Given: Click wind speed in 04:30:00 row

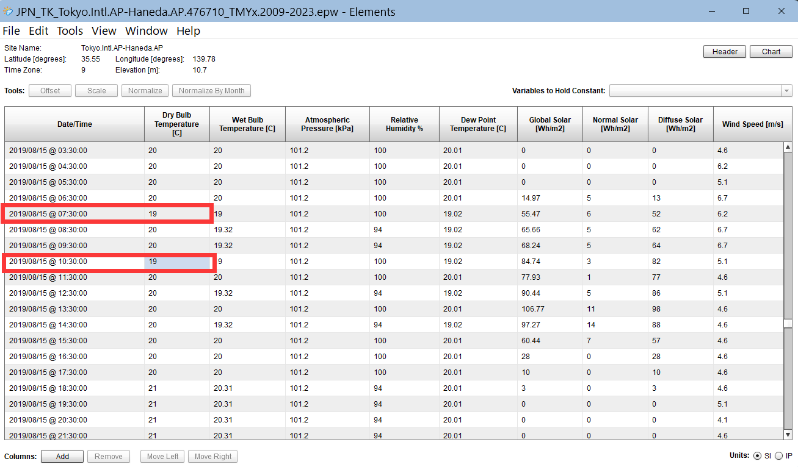Looking at the screenshot, I should tap(748, 166).
